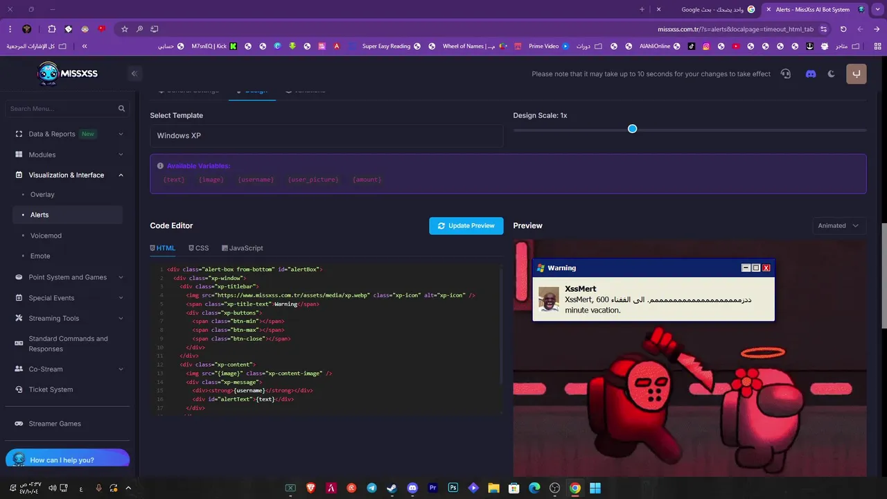Expand Streaming Tools menu
Screen dimensions: 887x499
click(x=69, y=318)
